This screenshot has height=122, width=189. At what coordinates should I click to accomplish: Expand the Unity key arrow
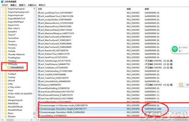click(x=3, y=84)
